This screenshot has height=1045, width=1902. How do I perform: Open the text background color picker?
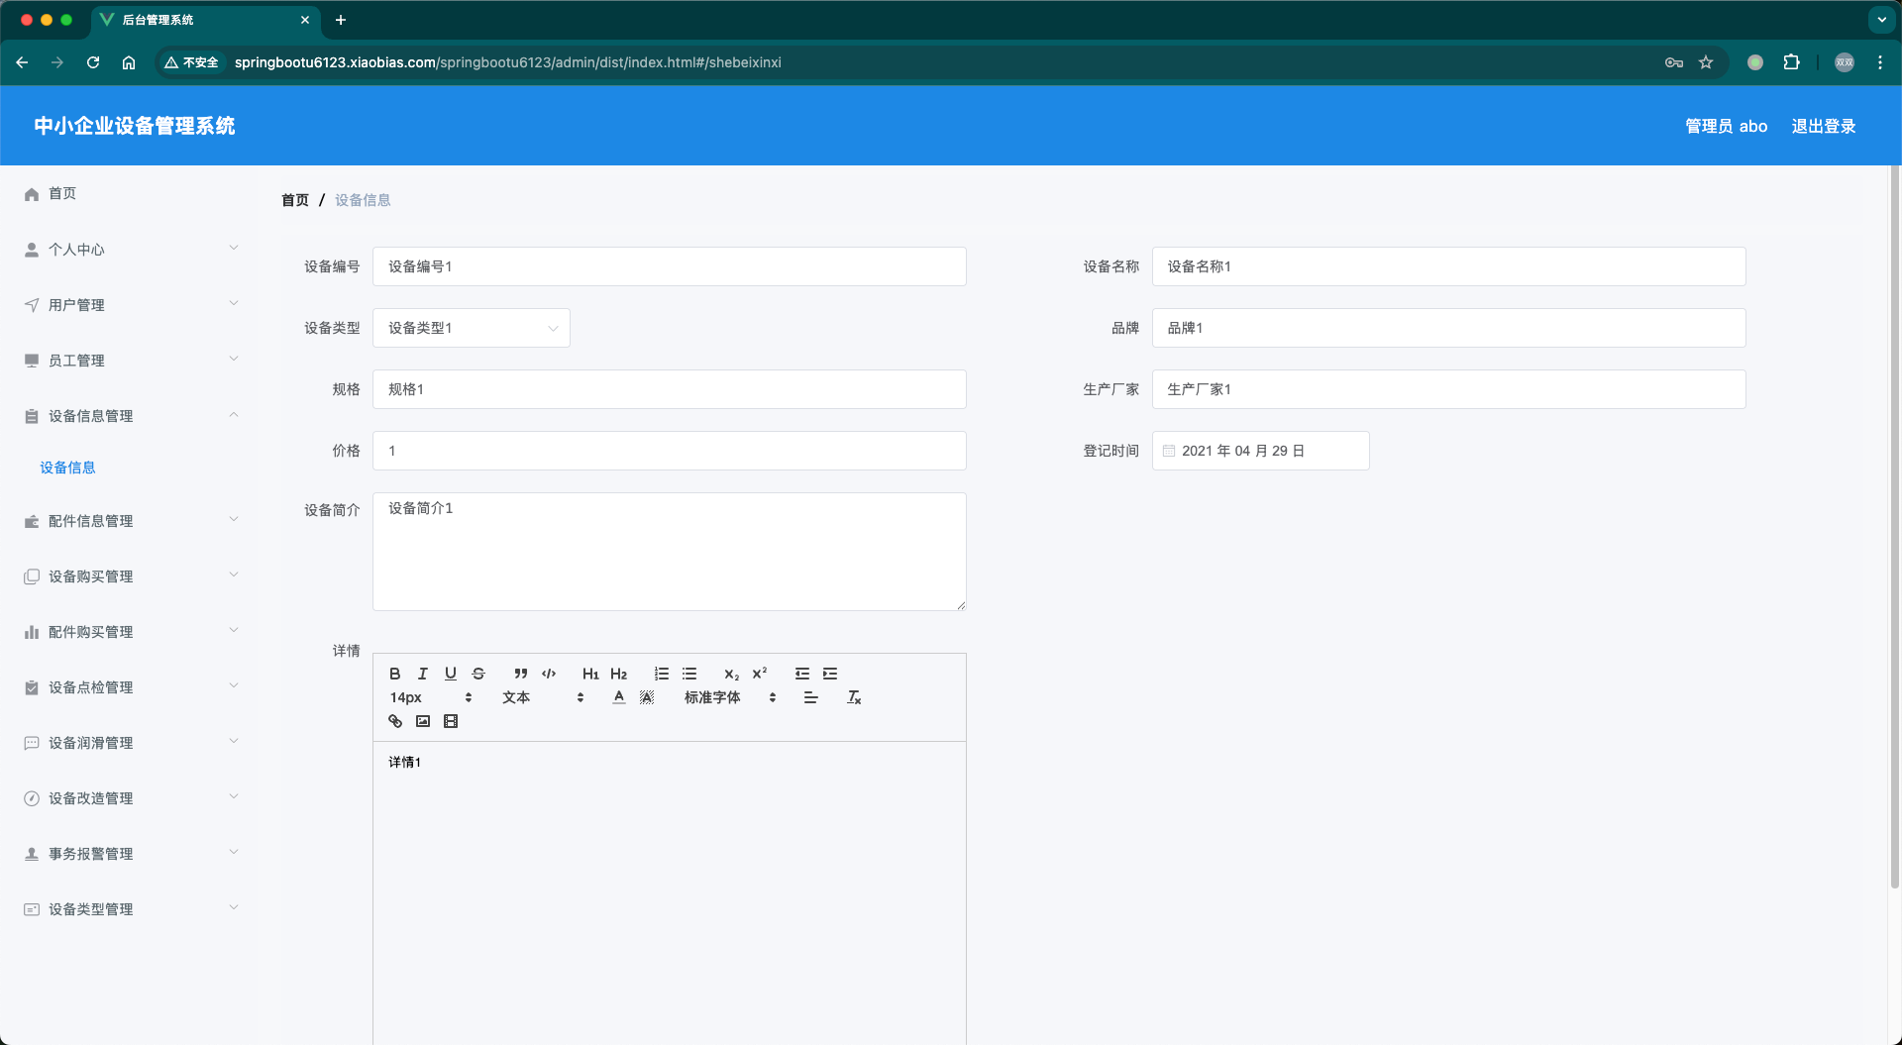647,697
